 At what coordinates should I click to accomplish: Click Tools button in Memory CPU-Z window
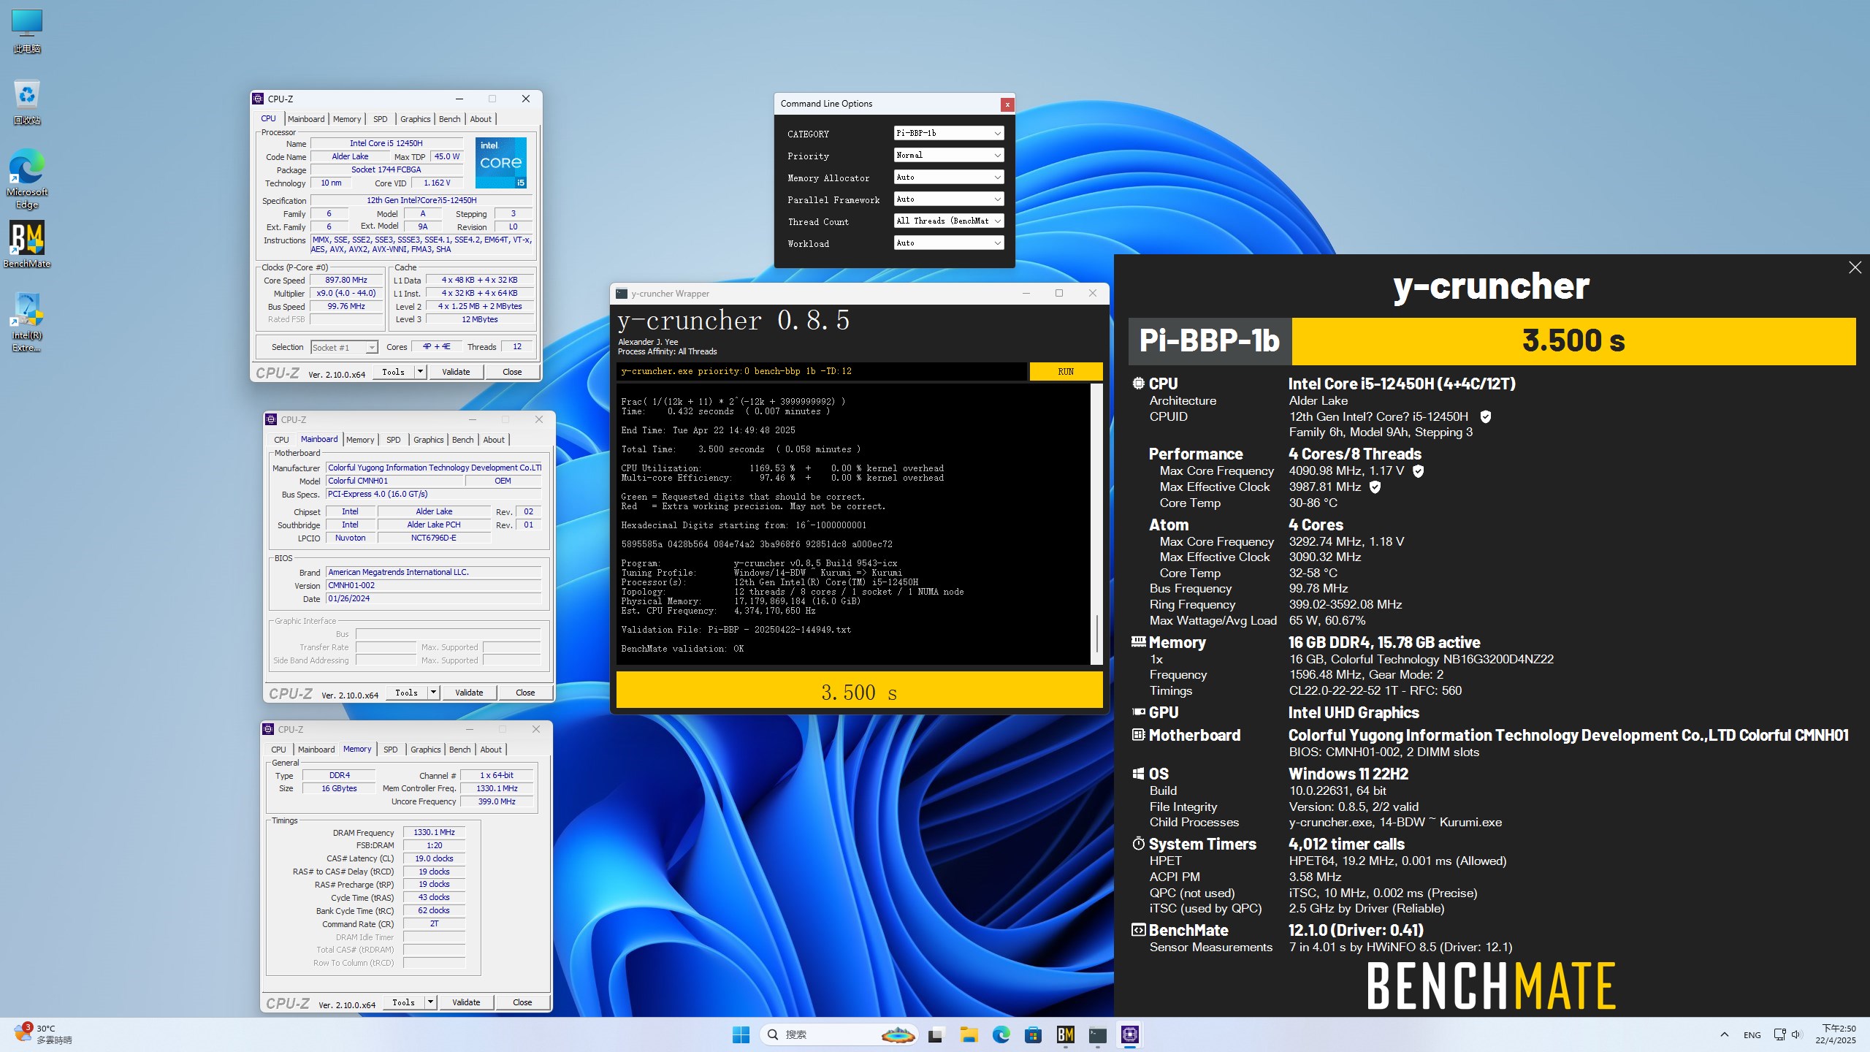coord(404,1002)
